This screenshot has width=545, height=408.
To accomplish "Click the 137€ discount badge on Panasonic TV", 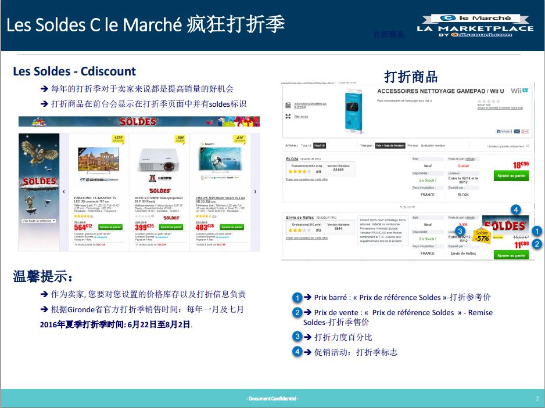I will 118,139.
